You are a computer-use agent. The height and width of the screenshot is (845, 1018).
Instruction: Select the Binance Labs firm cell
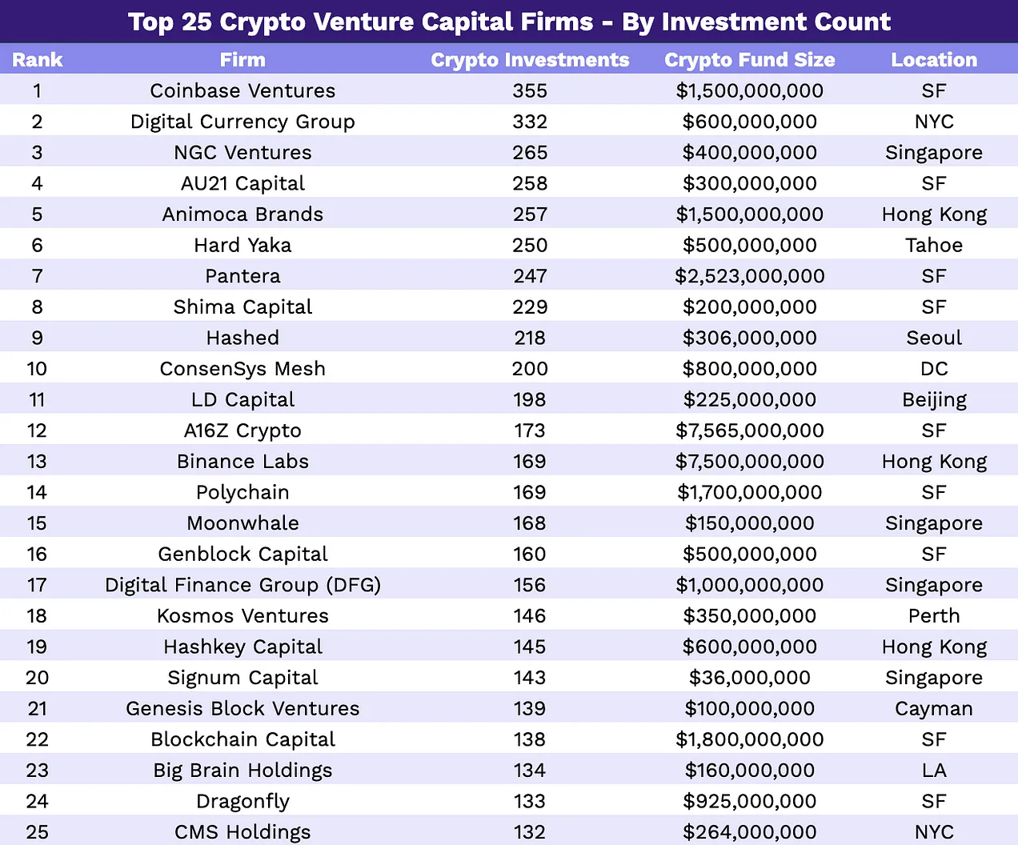click(x=242, y=462)
